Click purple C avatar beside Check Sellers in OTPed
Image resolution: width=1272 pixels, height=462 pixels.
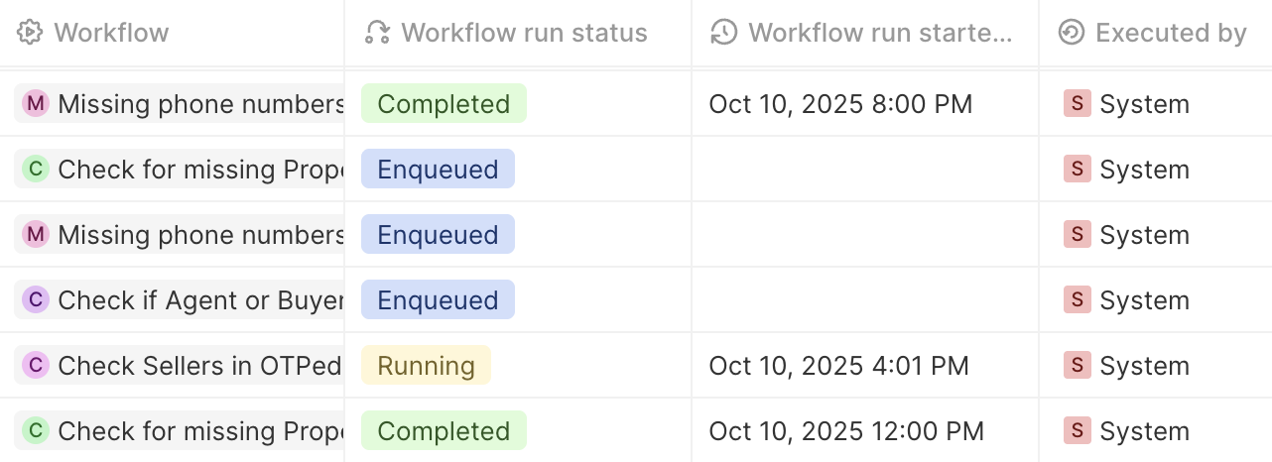click(36, 366)
